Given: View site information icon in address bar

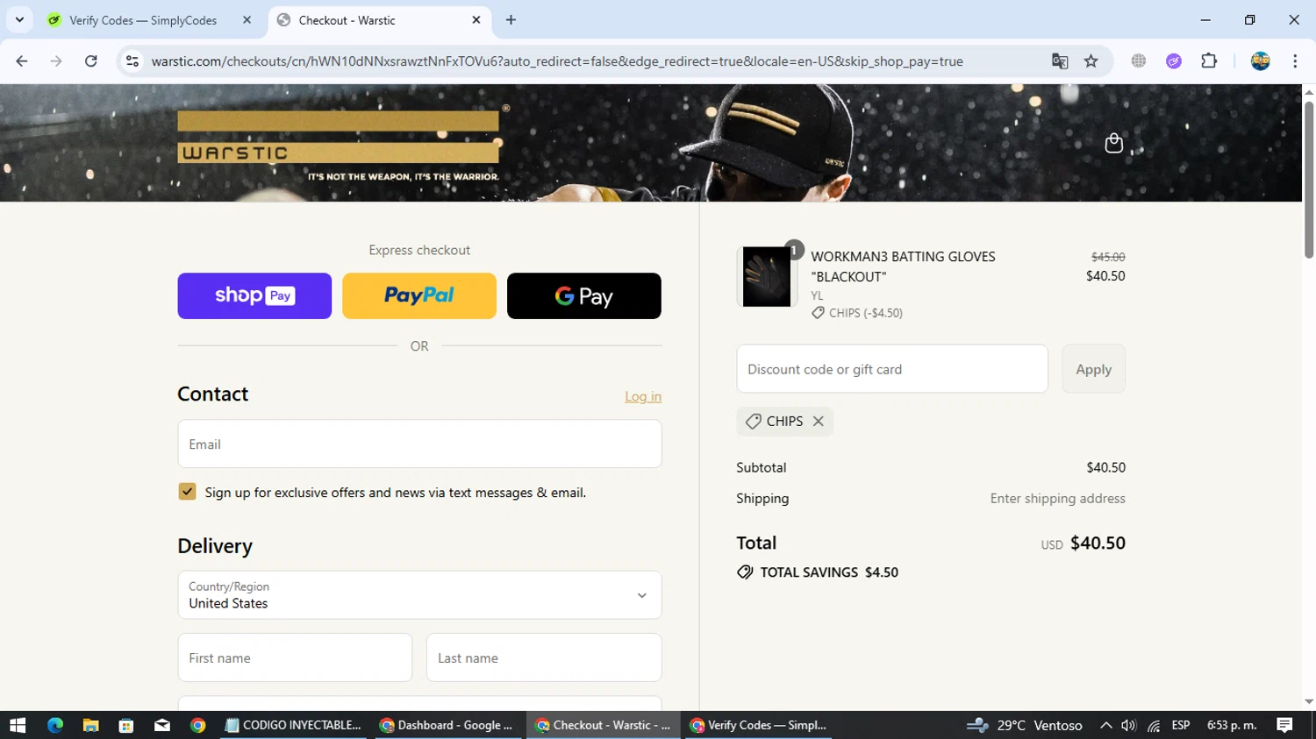Looking at the screenshot, I should (x=132, y=61).
